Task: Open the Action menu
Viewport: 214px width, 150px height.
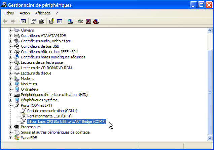Action: click(x=25, y=13)
